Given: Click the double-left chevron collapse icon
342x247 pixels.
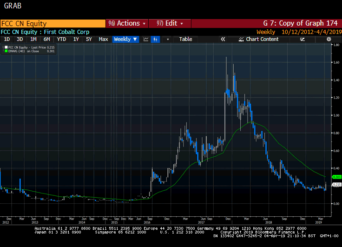Looking at the screenshot, I should coord(223,40).
